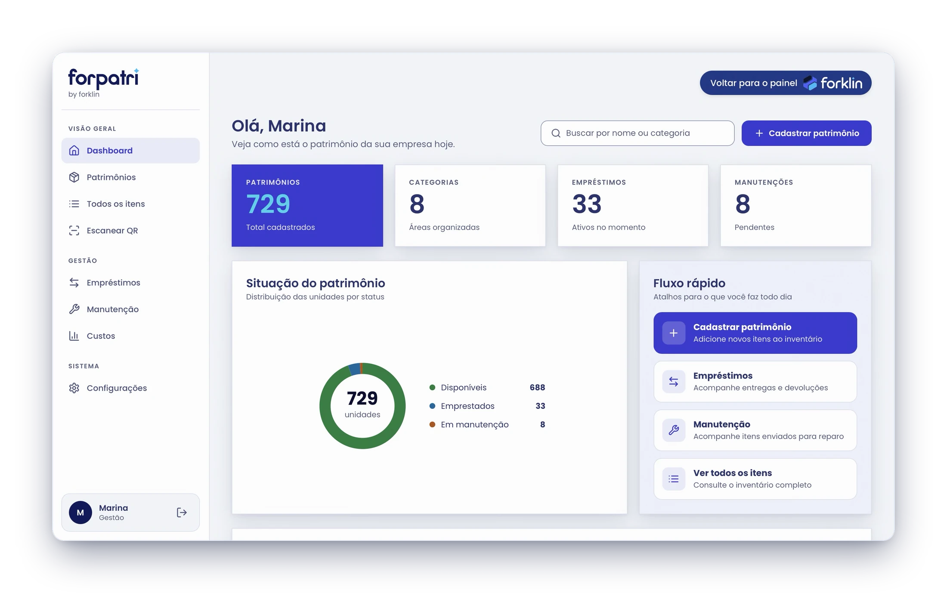Click the plus icon in Fluxo rápido
Image resolution: width=947 pixels, height=593 pixels.
pyautogui.click(x=674, y=333)
